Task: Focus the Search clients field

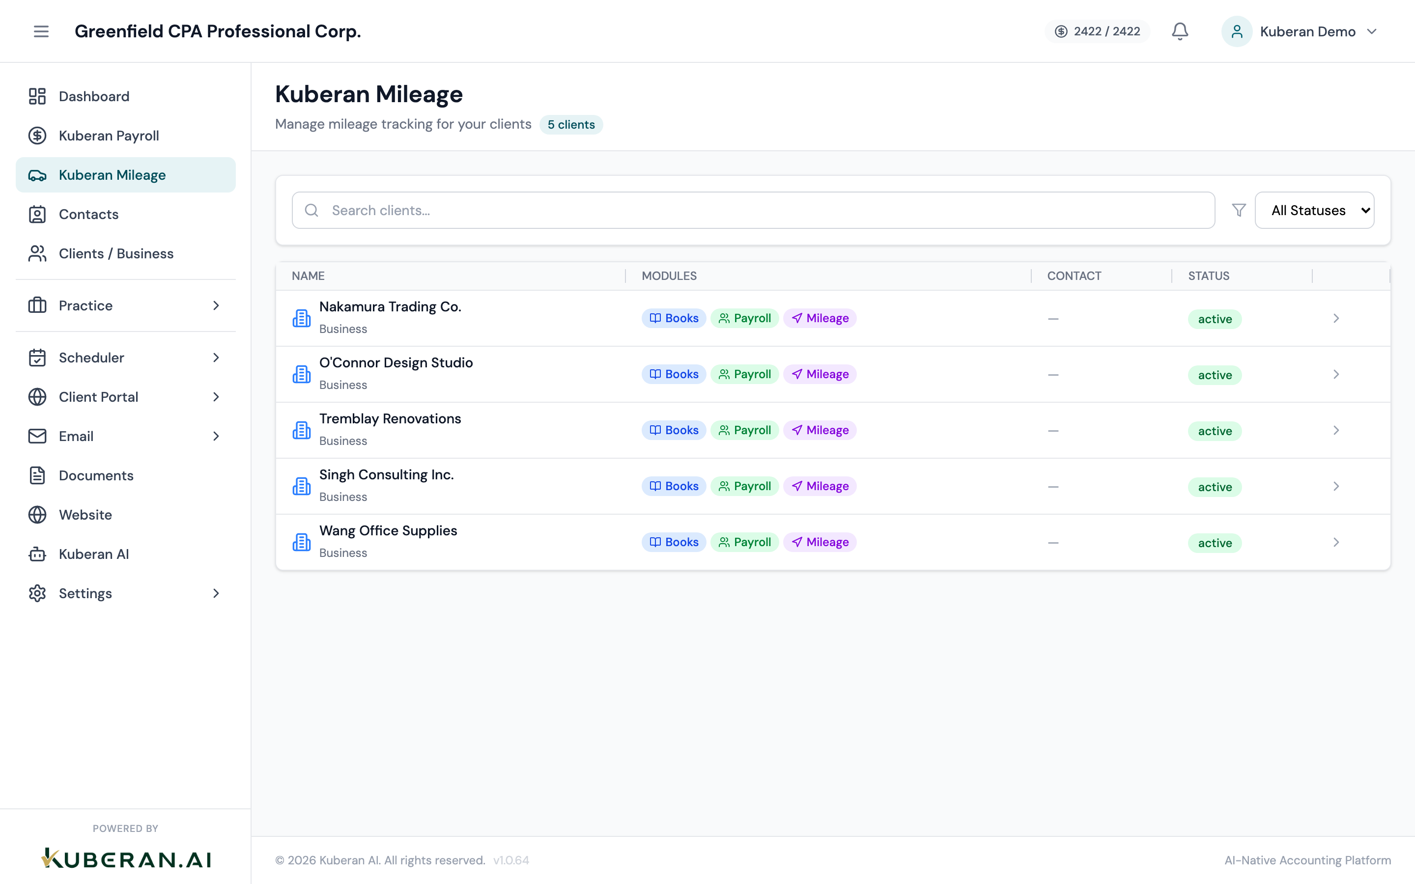Action: (753, 210)
